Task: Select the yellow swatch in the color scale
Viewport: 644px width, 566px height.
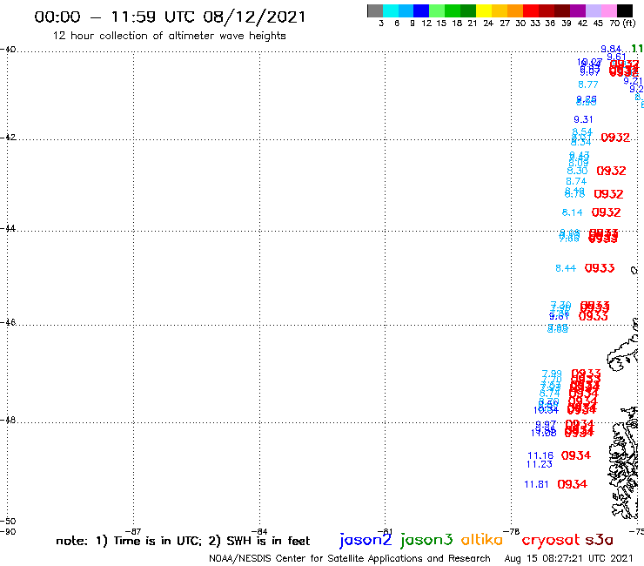Action: tap(484, 10)
